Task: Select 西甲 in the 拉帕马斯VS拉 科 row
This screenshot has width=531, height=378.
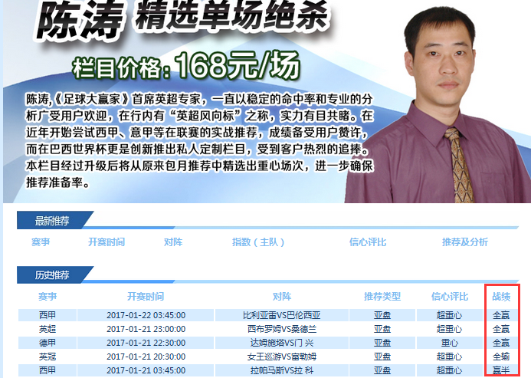Action: click(x=48, y=370)
